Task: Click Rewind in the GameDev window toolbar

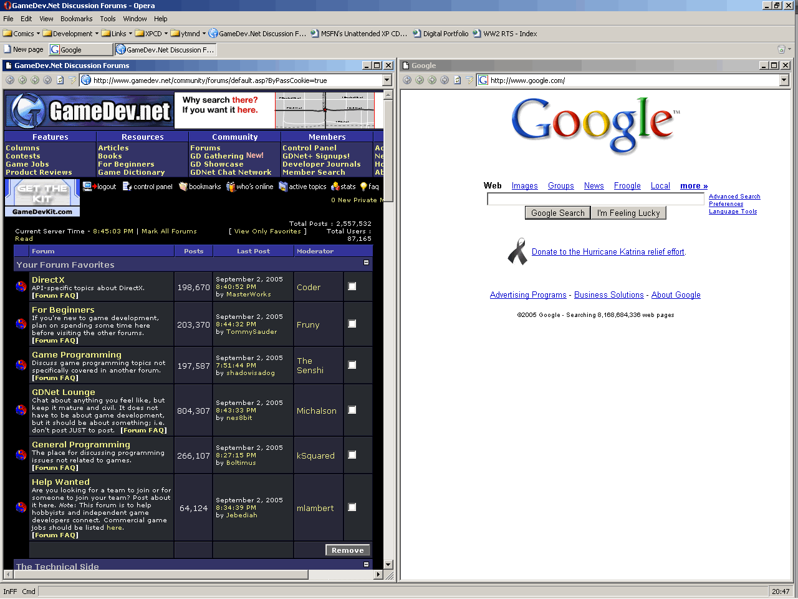Action: point(10,80)
